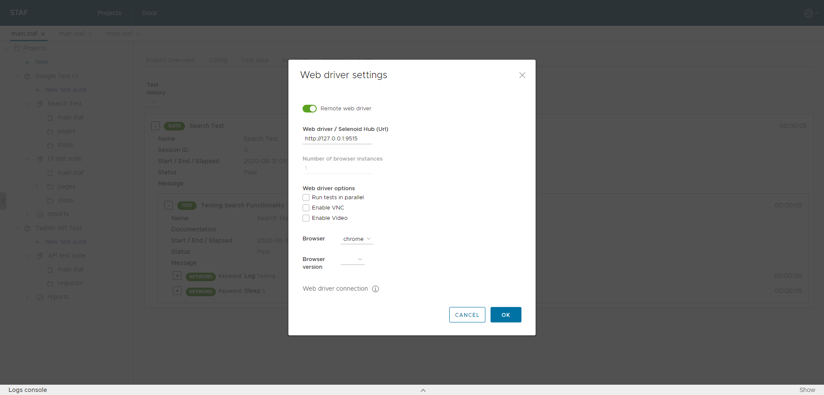
Task: Click the info icon beside Web driver connection
Action: (x=376, y=289)
